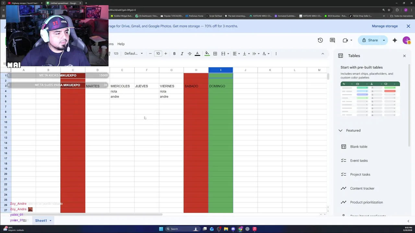Image resolution: width=415 pixels, height=233 pixels.
Task: Switch to Untitled spreadsheet browser tab
Action: pos(64,3)
